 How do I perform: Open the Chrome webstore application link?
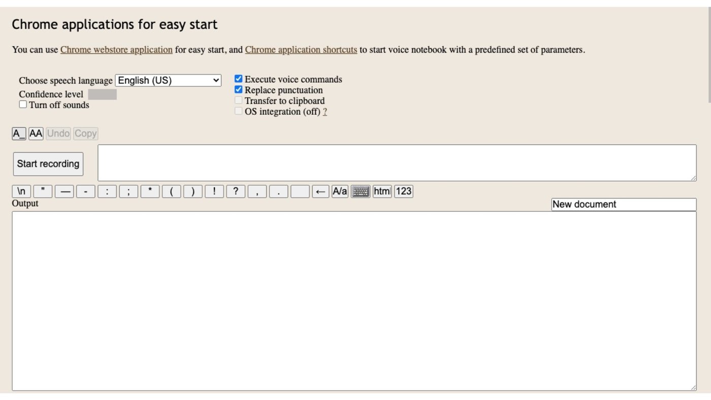click(116, 49)
